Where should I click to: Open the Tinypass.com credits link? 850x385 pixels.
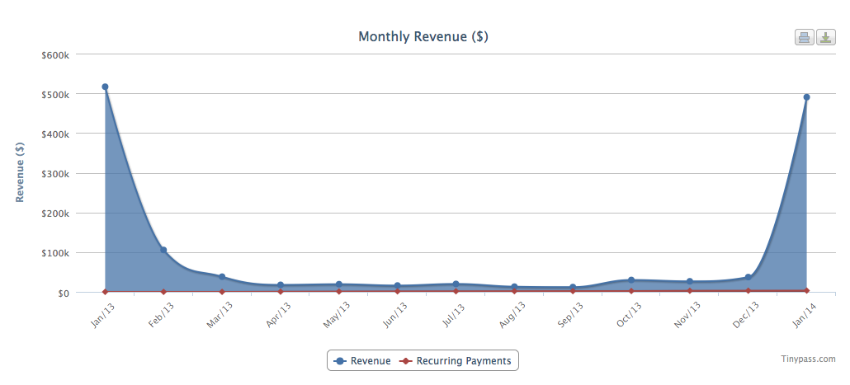[808, 359]
